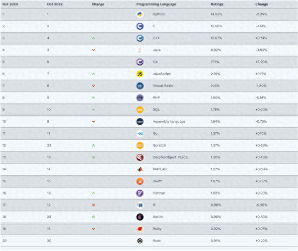
Task: Click the Assembly language ASM icon
Action: coord(140,122)
